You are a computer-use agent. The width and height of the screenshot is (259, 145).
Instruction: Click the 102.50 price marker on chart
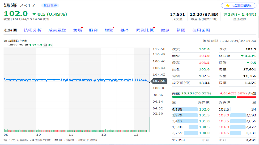(x=159, y=81)
